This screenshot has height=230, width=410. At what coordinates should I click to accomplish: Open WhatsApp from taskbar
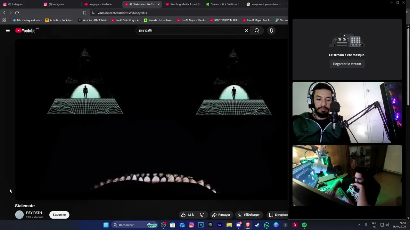(266, 225)
